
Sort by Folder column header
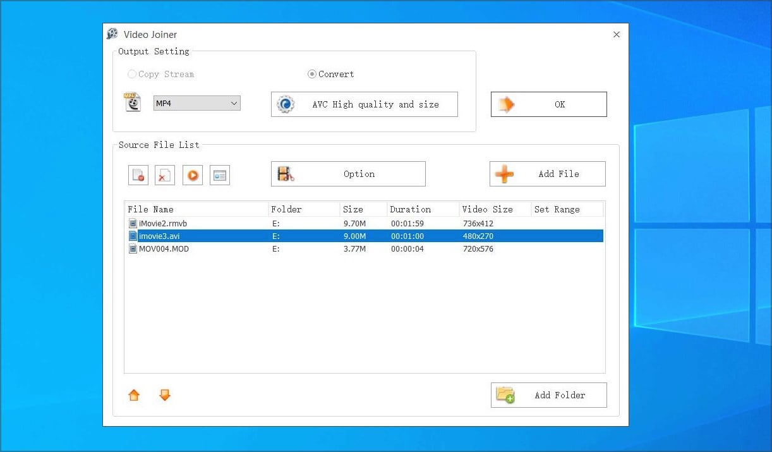pyautogui.click(x=304, y=209)
